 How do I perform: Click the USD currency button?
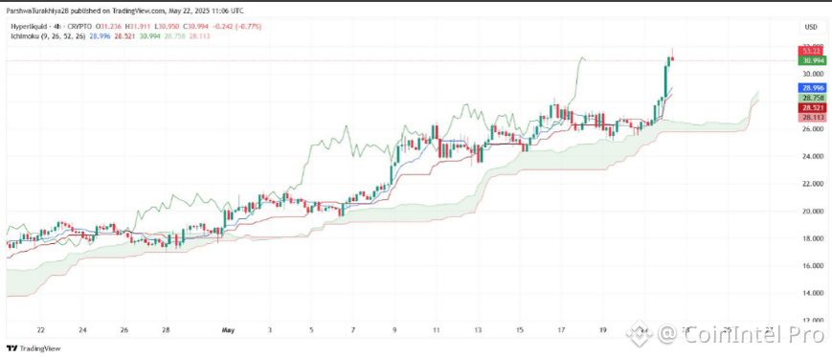811,27
